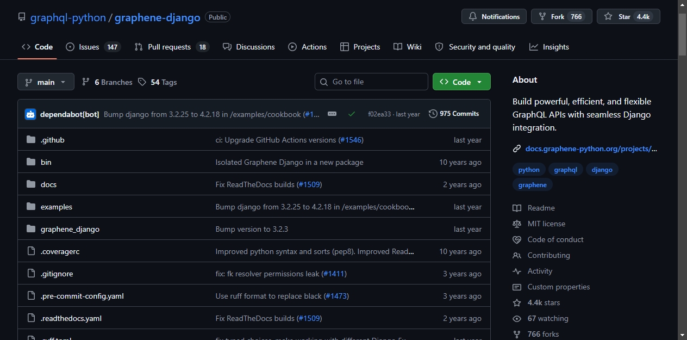This screenshot has height=340, width=687.
Task: Open the Wiki tab
Action: pyautogui.click(x=408, y=47)
